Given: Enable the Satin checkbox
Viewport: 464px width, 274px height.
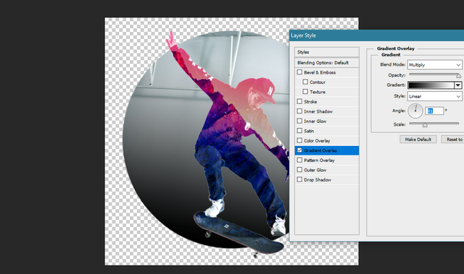Looking at the screenshot, I should pos(299,130).
